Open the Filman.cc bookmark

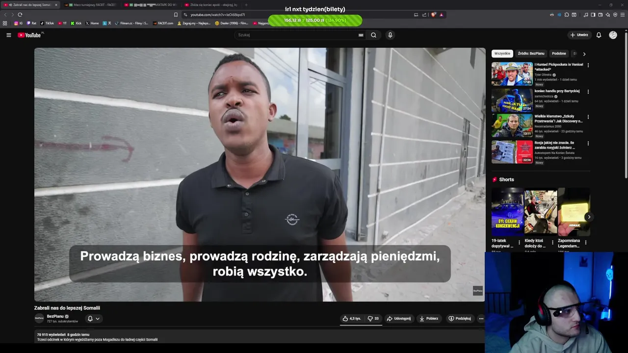coord(131,23)
